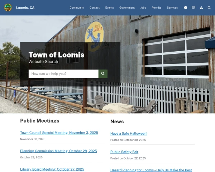Go to the Loomis, CA home link

(x=25, y=8)
